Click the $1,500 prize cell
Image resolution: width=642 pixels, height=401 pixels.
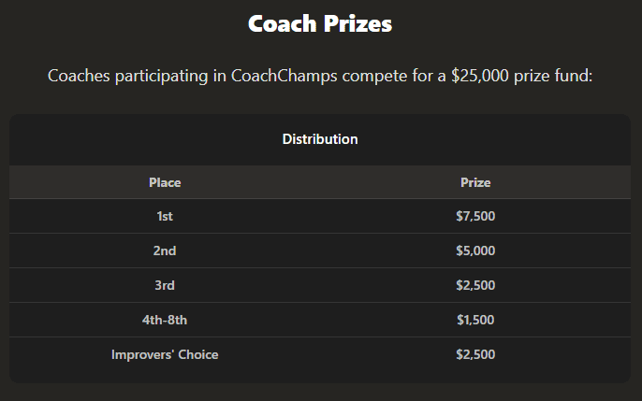click(475, 320)
